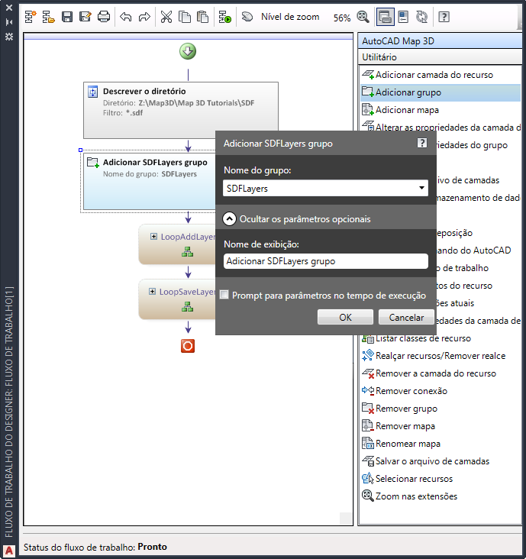
Task: Choose Alterar as propriedades da camada activity
Action: tap(441, 127)
